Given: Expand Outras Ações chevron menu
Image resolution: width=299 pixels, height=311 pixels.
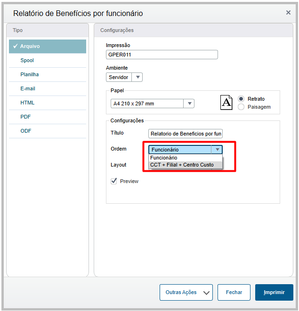Looking at the screenshot, I should [x=206, y=293].
